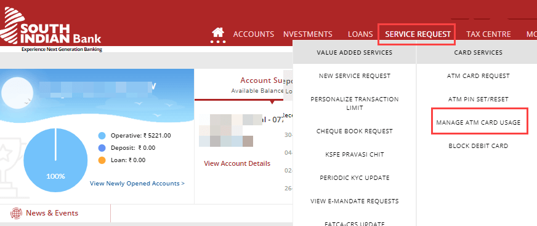The image size is (537, 226).
Task: Open the Investments menu
Action: coord(307,34)
